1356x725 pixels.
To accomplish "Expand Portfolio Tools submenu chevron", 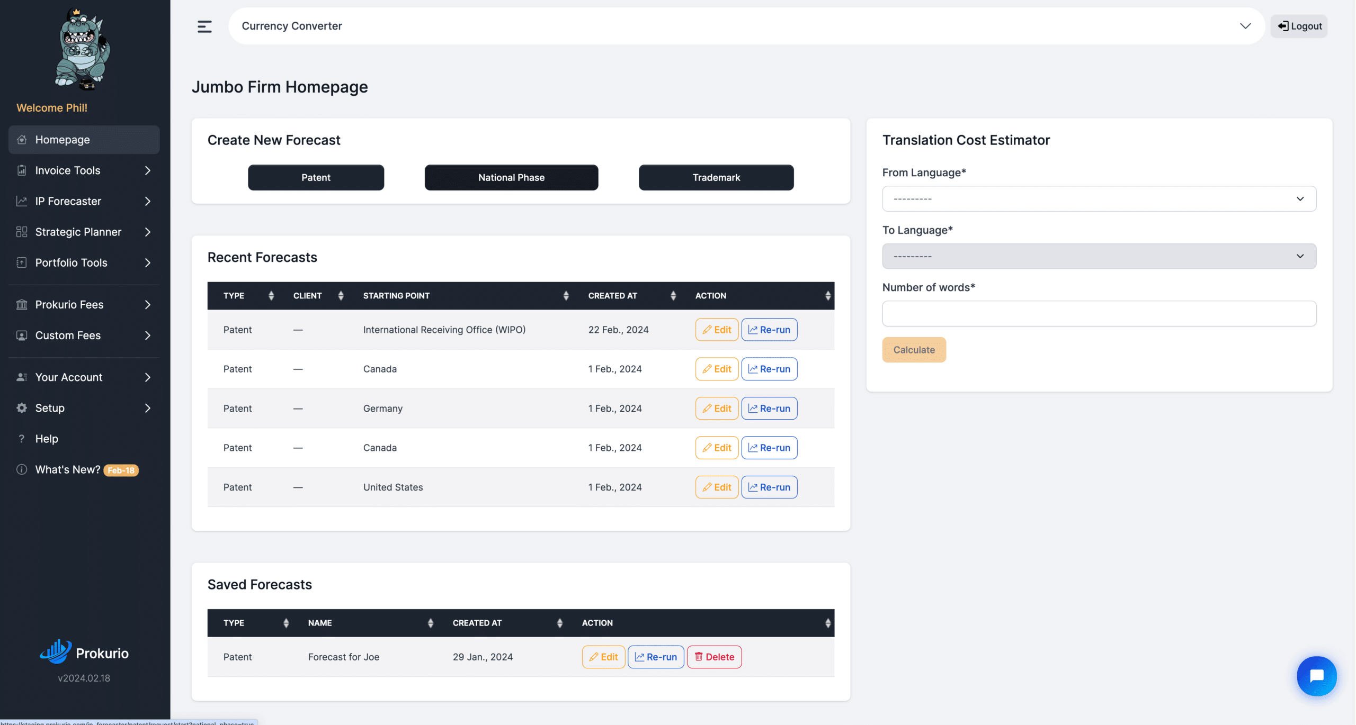I will 148,262.
